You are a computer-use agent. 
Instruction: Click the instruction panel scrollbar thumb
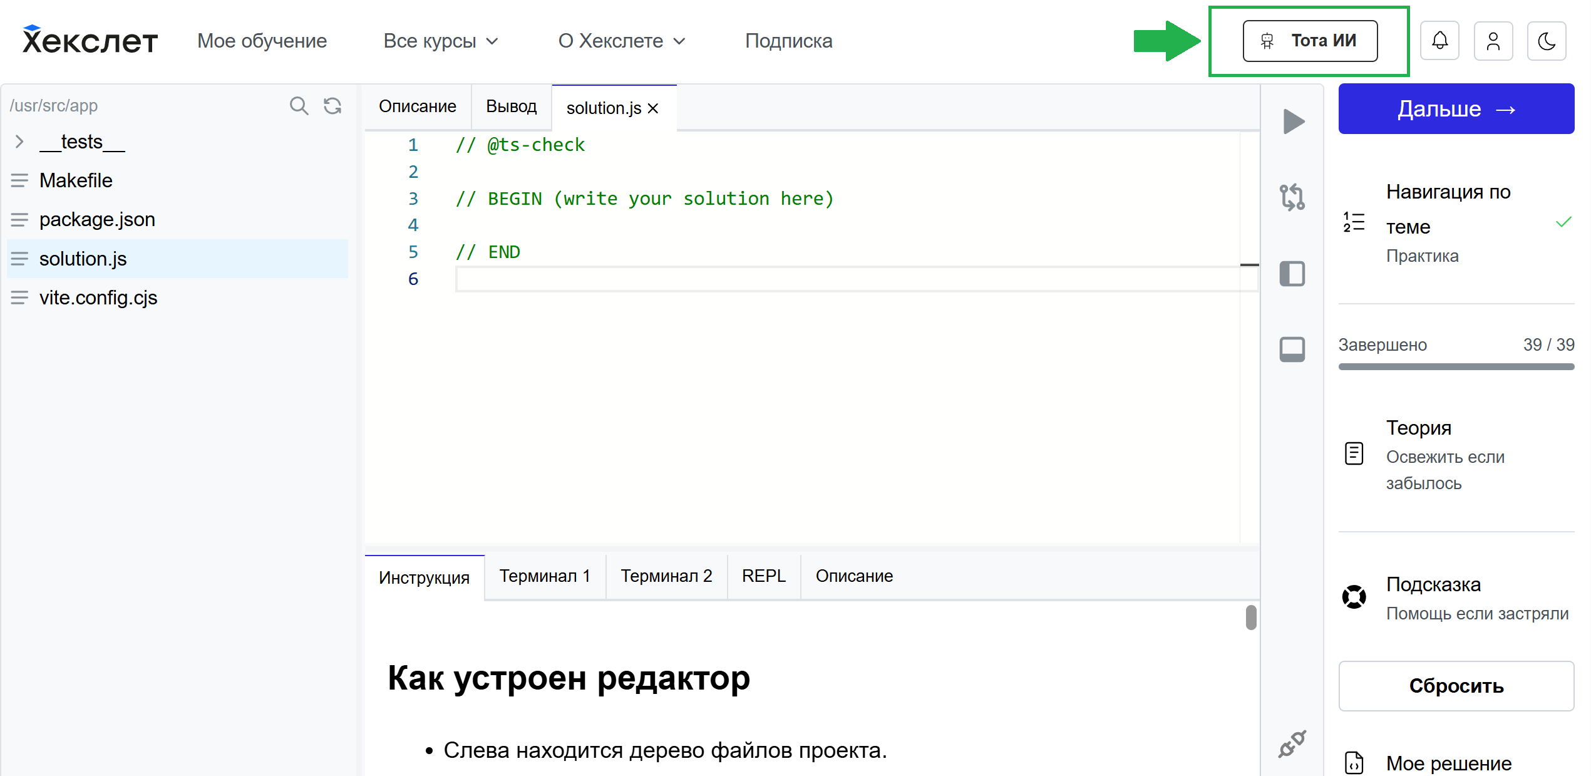click(1250, 618)
